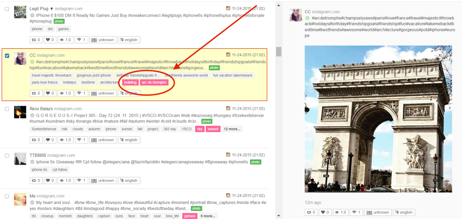This screenshot has height=219, width=462.
Task: Click the retweet count icon on Legit Plug post
Action: point(34,40)
